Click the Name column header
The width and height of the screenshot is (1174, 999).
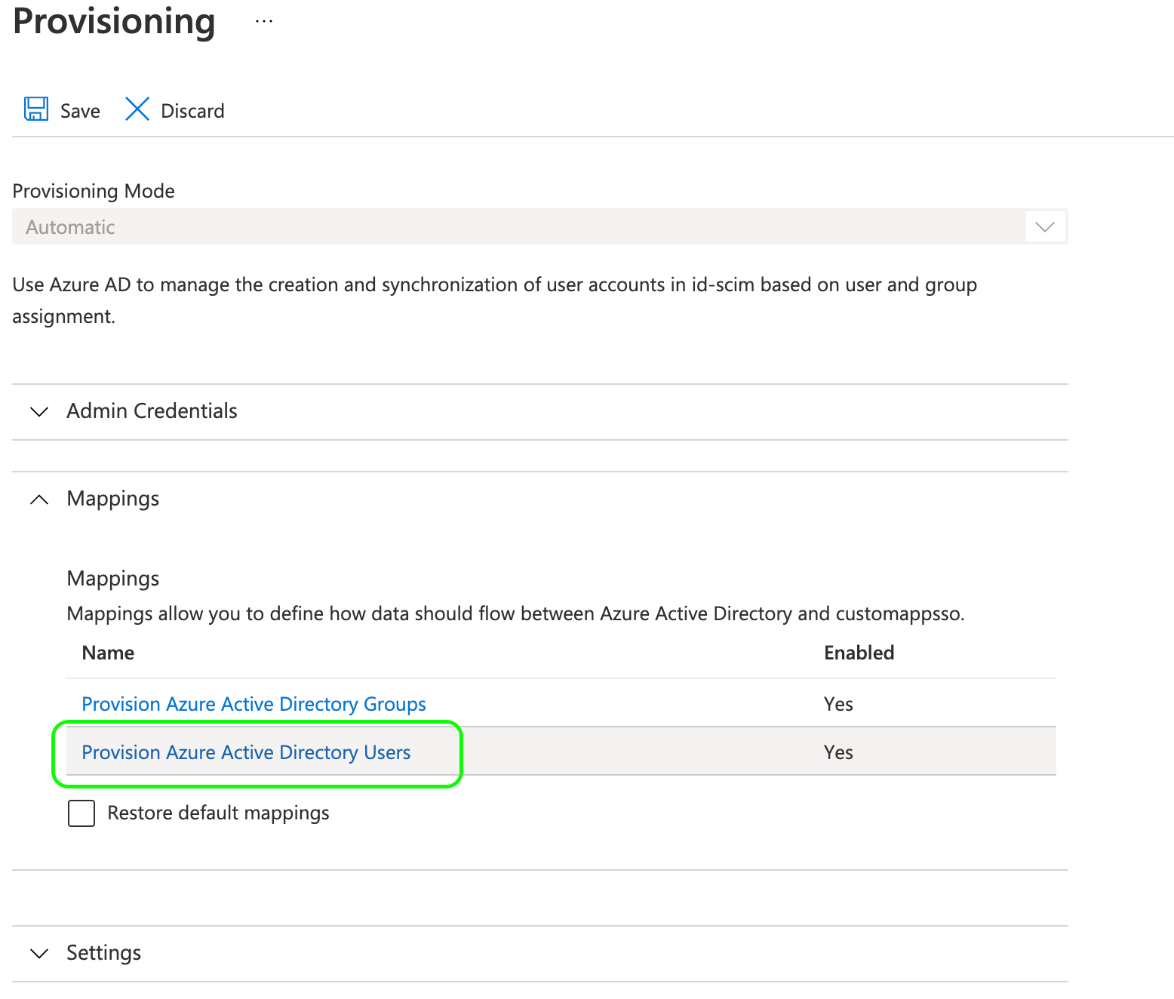108,653
